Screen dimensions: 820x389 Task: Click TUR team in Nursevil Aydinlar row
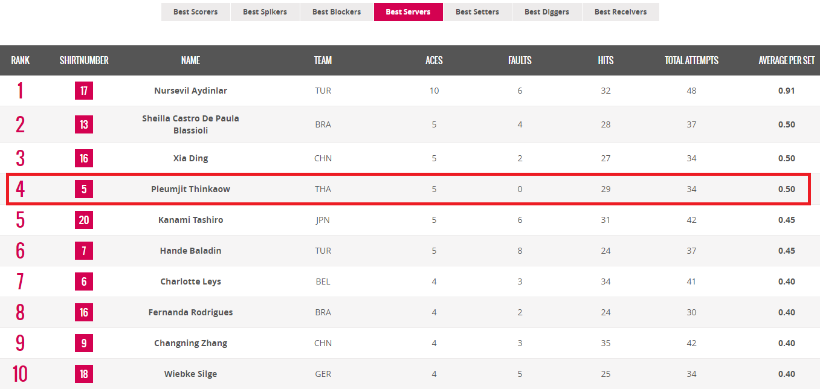(323, 91)
